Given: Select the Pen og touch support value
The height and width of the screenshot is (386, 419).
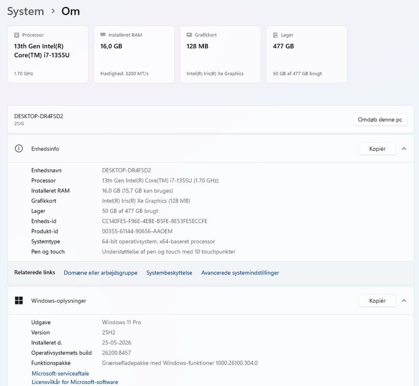Looking at the screenshot, I should coord(168,252).
